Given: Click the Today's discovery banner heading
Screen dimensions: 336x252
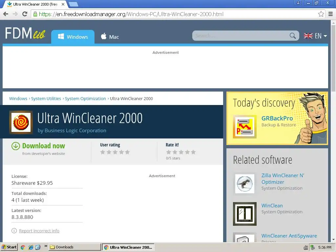Looking at the screenshot, I should [264, 103].
